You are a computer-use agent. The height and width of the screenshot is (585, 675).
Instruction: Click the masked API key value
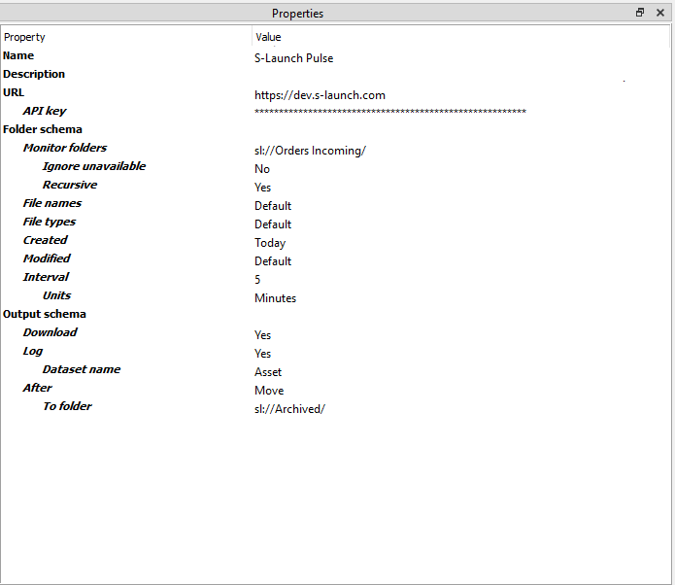390,112
